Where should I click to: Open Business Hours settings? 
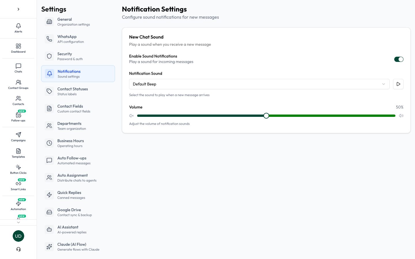(x=78, y=143)
